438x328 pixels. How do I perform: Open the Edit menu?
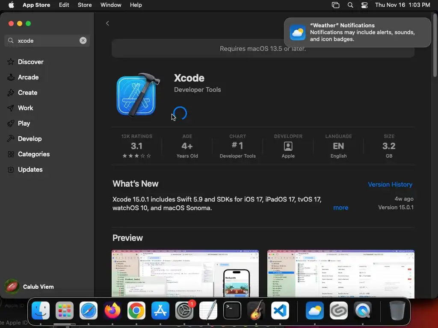pos(64,5)
